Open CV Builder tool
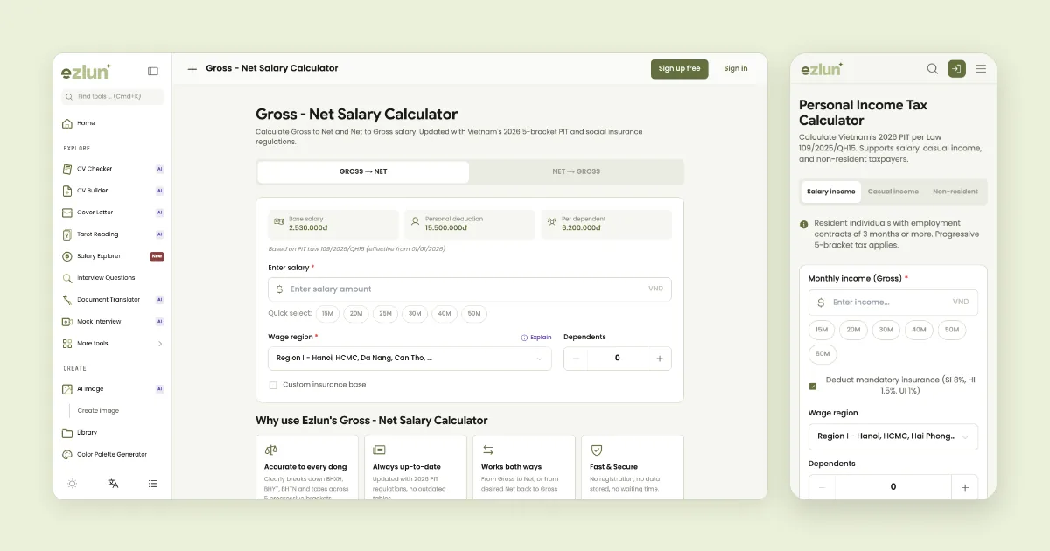Viewport: 1050px width, 551px height. (113, 191)
